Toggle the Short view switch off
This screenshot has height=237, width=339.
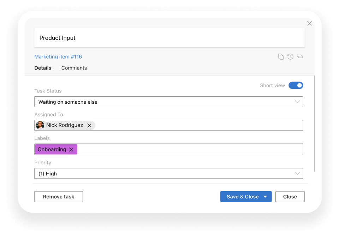tap(296, 85)
